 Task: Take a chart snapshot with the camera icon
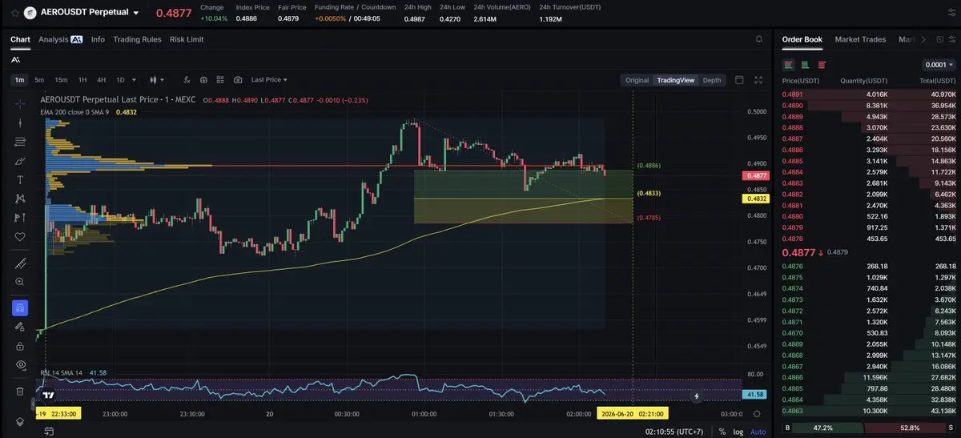click(238, 80)
